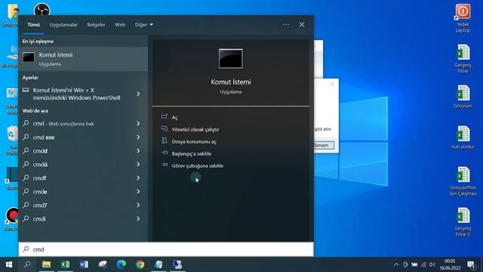The image size is (483, 272).
Task: Click the OBS Studio desktop icon
Action: click(x=42, y=9)
